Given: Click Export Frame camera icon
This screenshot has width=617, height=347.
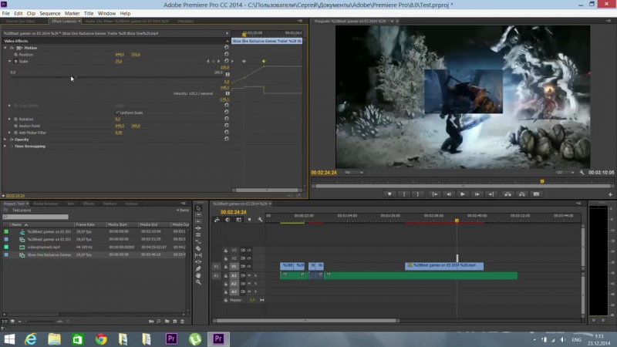Looking at the screenshot, I should click(x=536, y=194).
